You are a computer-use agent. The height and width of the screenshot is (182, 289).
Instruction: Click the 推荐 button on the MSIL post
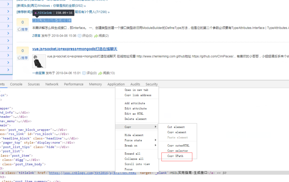(23, 29)
